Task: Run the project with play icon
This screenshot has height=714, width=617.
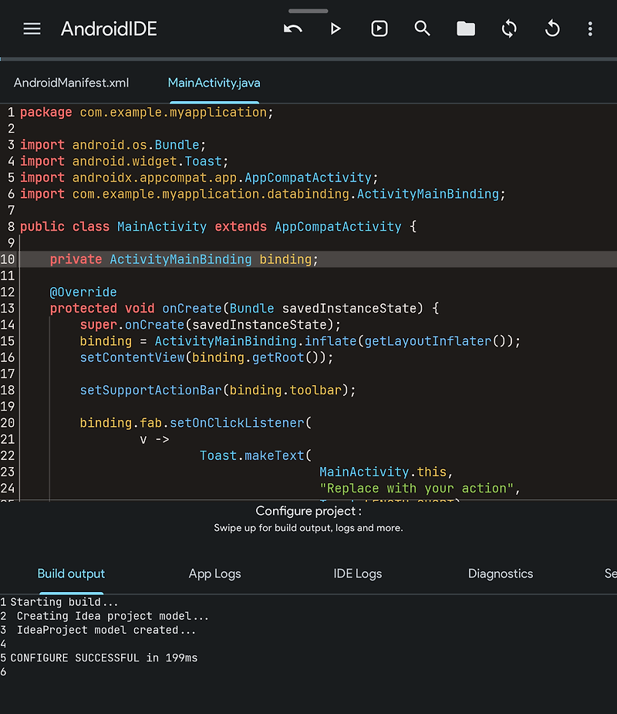Action: coord(335,29)
